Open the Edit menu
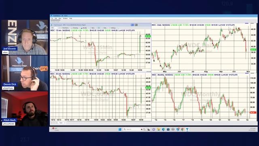This screenshot has width=259, height=146. pos(56,18)
